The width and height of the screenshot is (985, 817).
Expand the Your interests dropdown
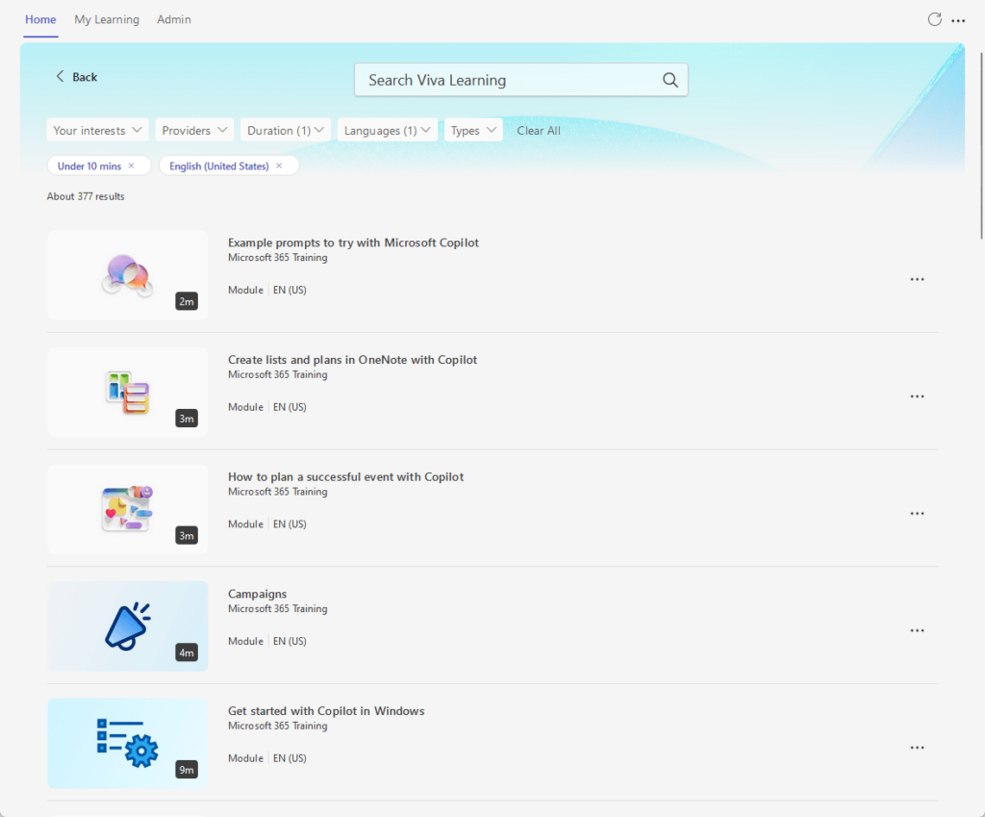(97, 130)
